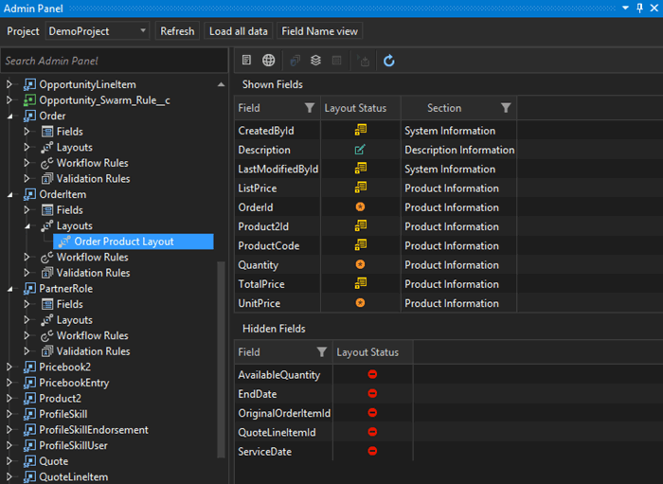
Task: Click the tree vertical scrollbar thumb
Action: pos(221,359)
